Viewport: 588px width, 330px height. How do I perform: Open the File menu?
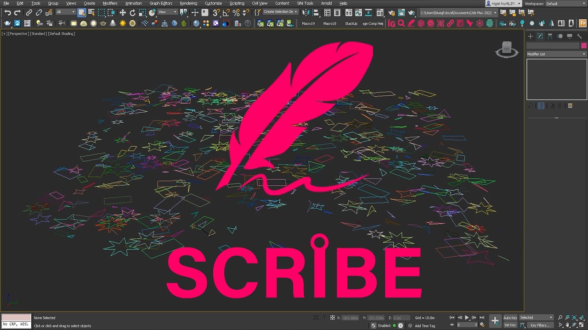[6, 3]
